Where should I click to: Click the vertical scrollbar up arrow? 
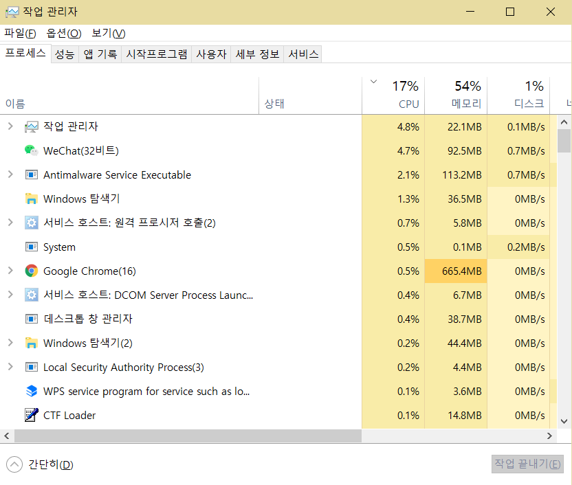pyautogui.click(x=564, y=122)
